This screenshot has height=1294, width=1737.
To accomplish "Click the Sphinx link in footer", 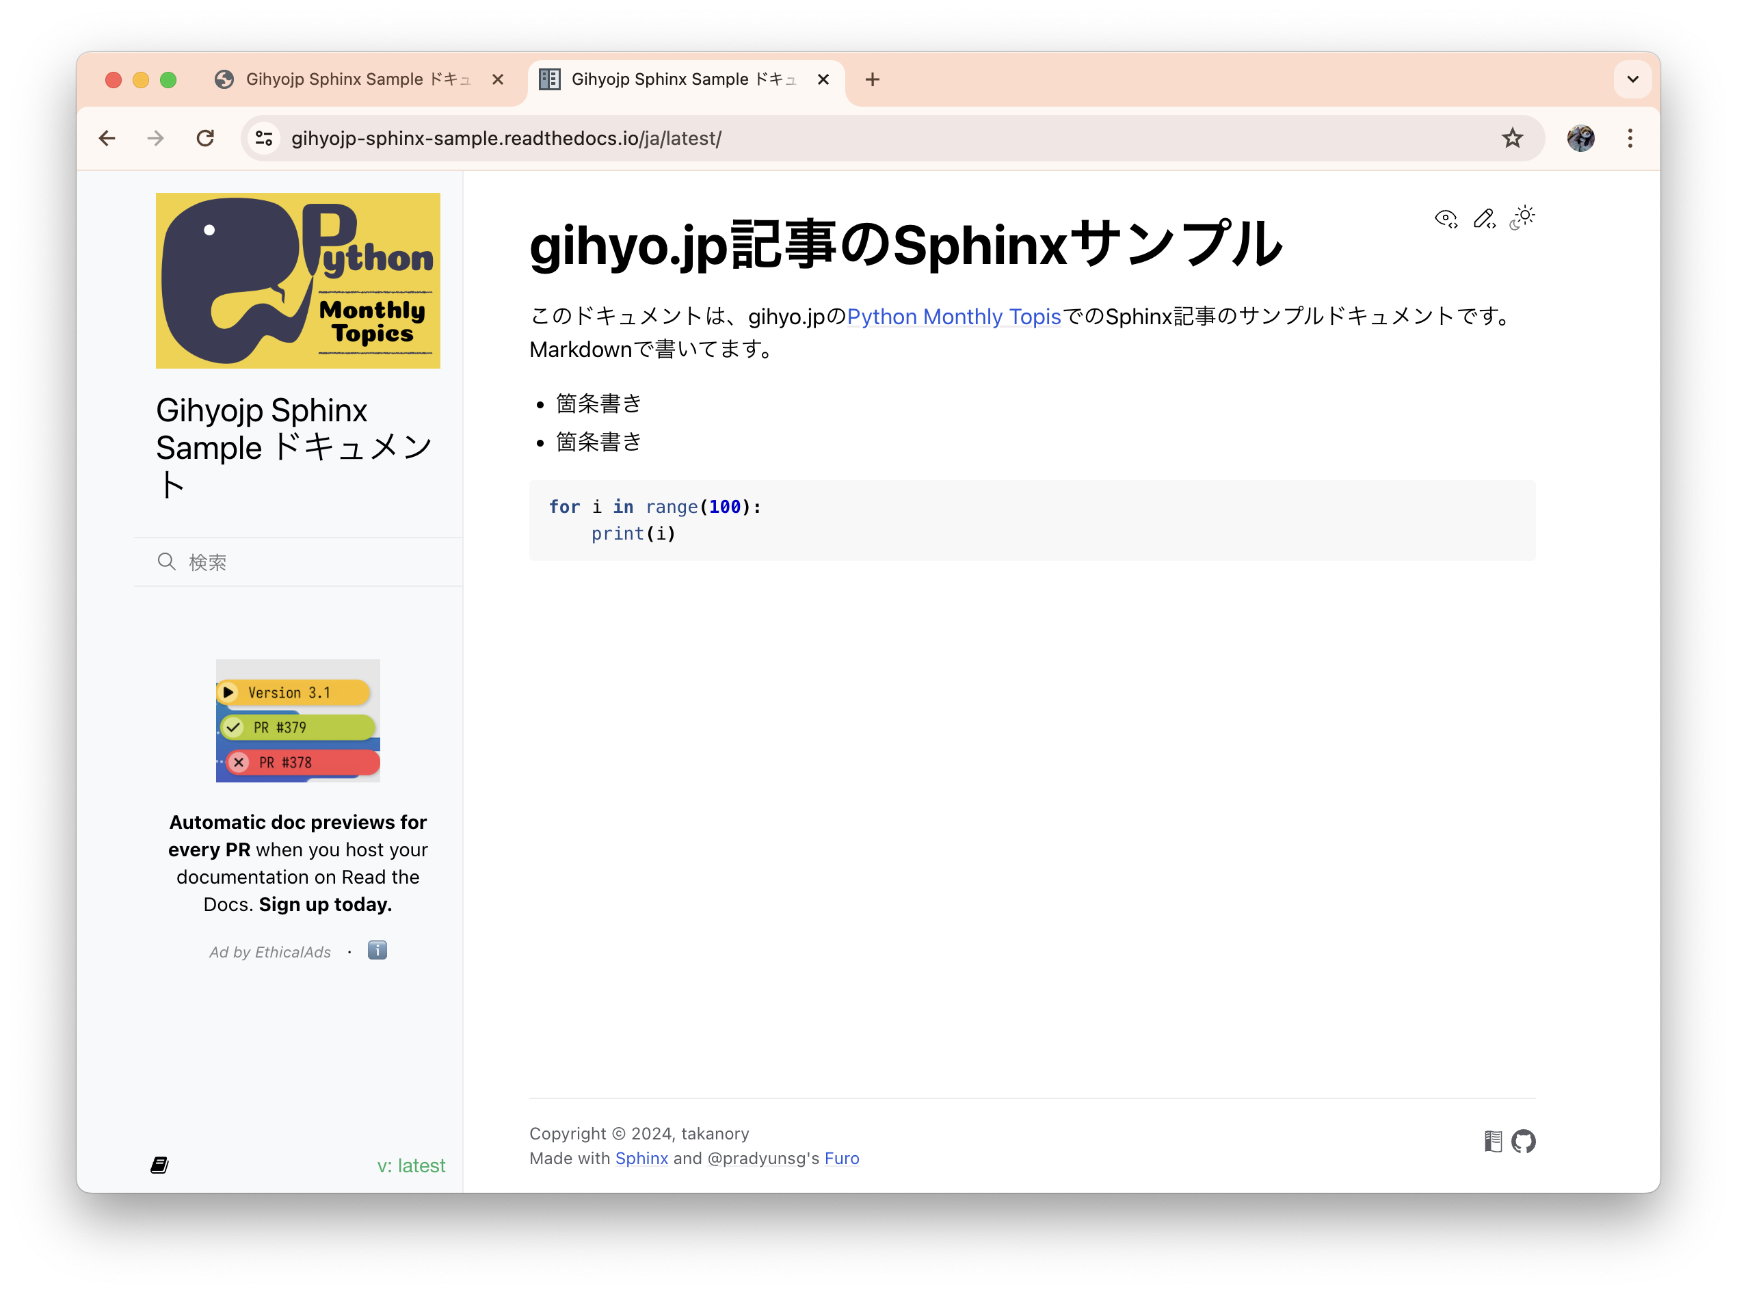I will tap(641, 1158).
